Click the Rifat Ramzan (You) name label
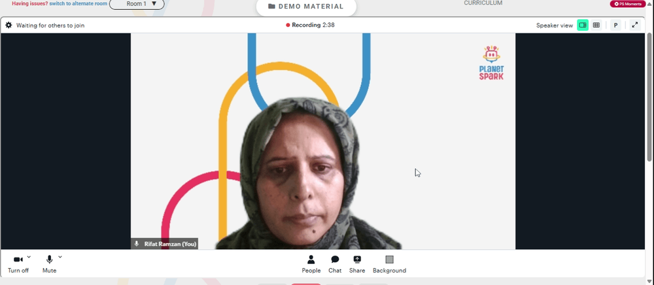 pyautogui.click(x=165, y=244)
